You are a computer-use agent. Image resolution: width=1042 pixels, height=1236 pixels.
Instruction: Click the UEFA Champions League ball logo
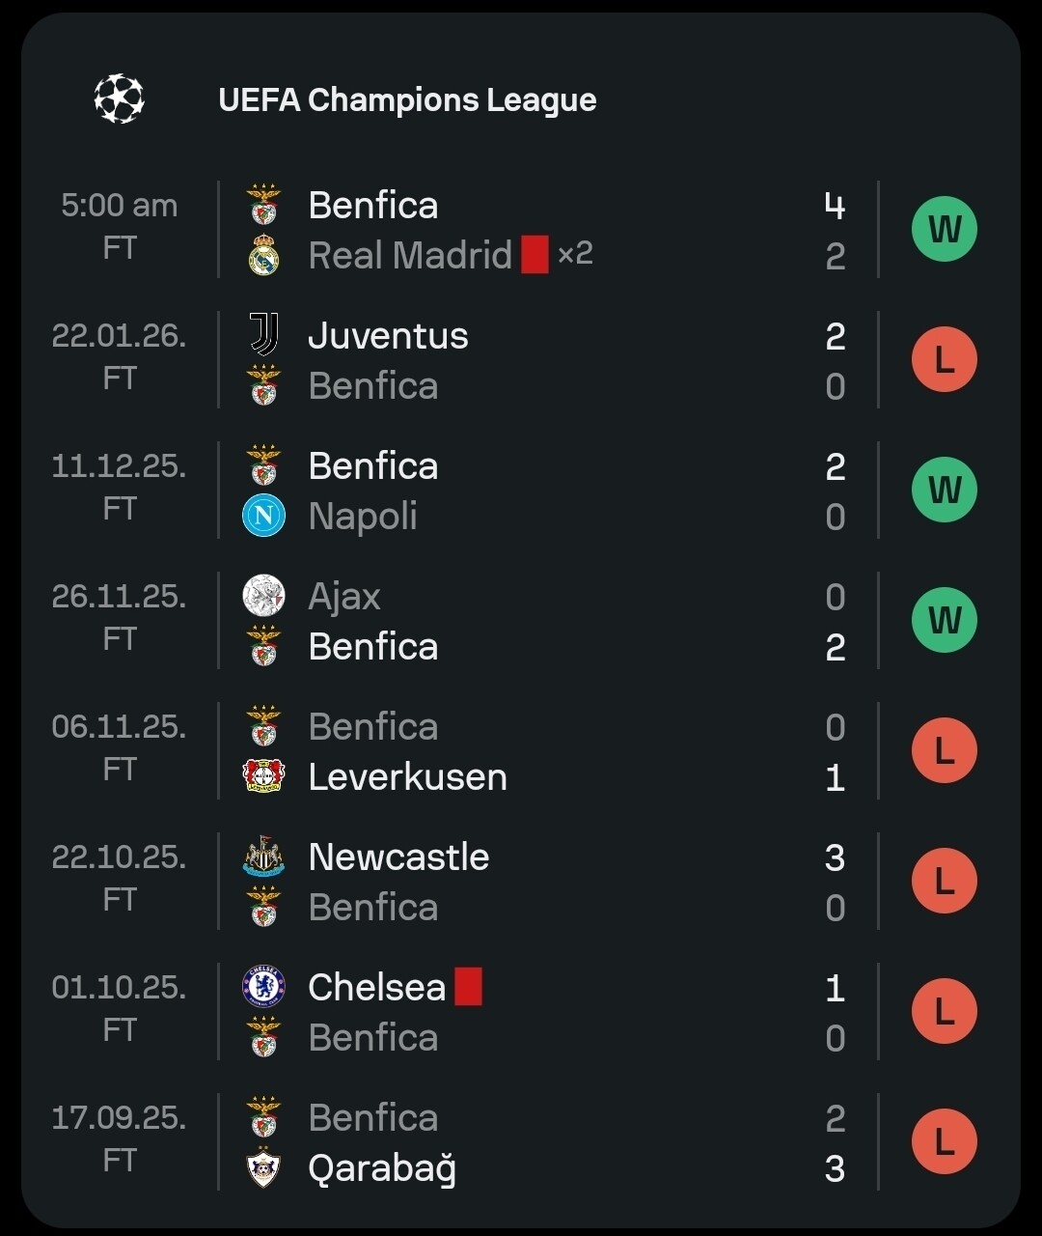[x=120, y=98]
